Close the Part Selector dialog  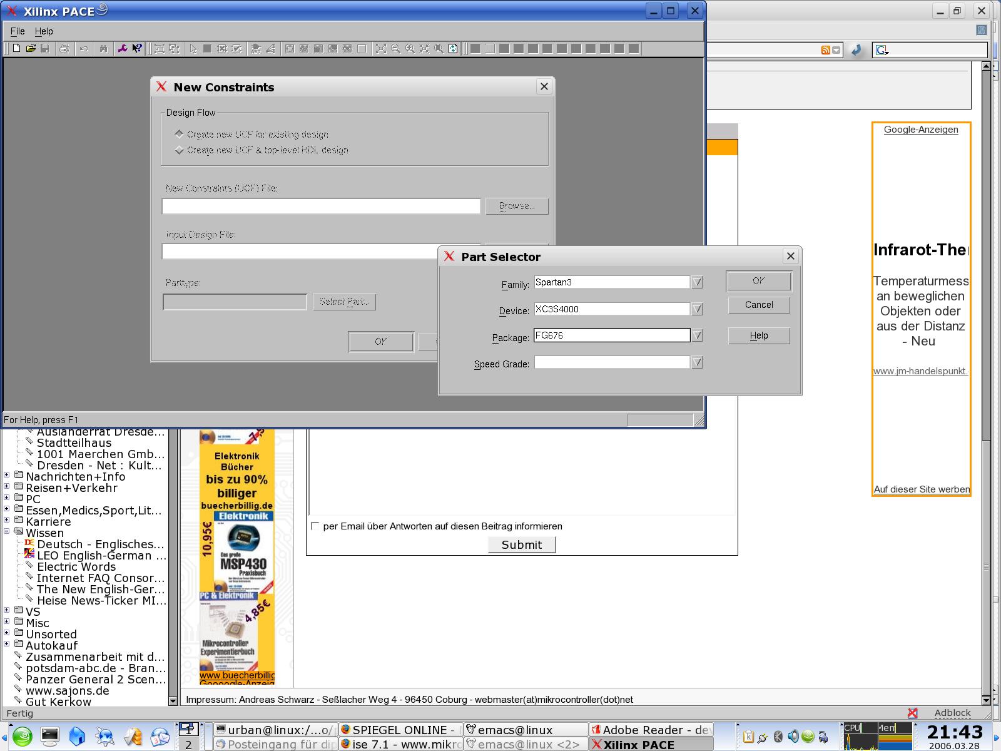pyautogui.click(x=791, y=256)
